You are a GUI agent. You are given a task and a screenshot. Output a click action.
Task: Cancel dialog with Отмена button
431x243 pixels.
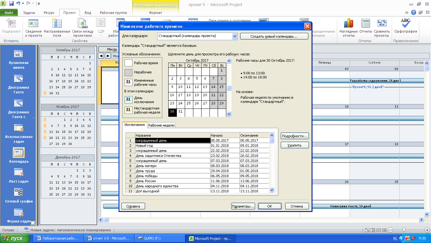[297, 206]
